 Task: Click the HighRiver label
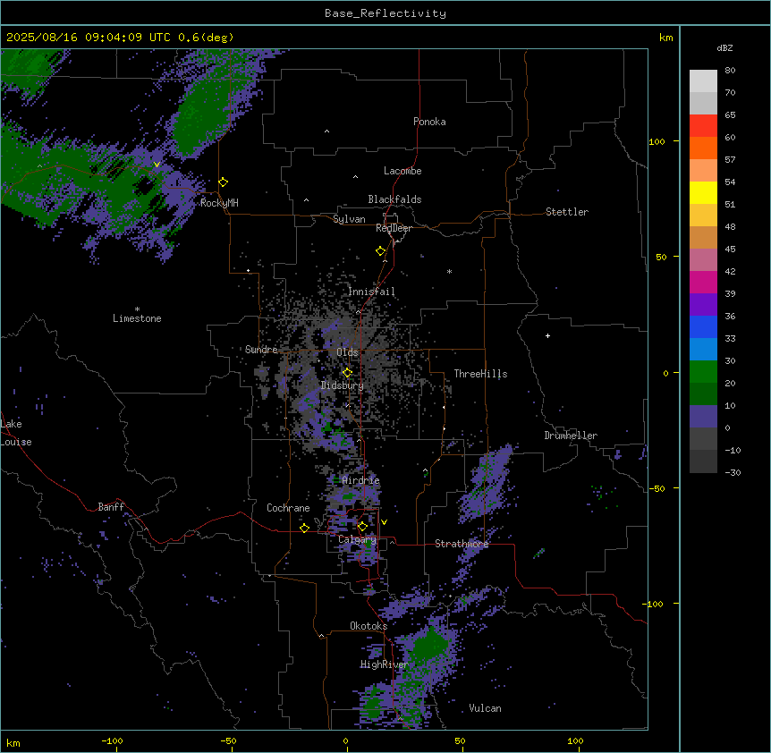point(385,664)
